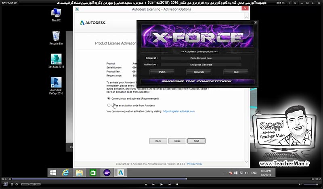Click the Autodesk Licensing title bar icon

77,9
